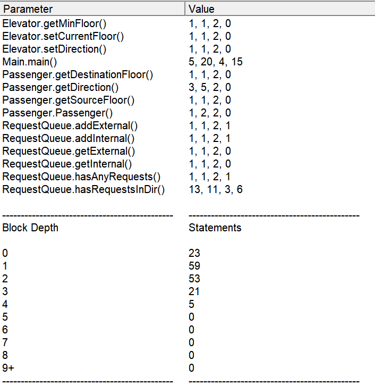Image resolution: width=375 pixels, height=385 pixels.
Task: Click the Parameter column header
Action: pos(92,9)
